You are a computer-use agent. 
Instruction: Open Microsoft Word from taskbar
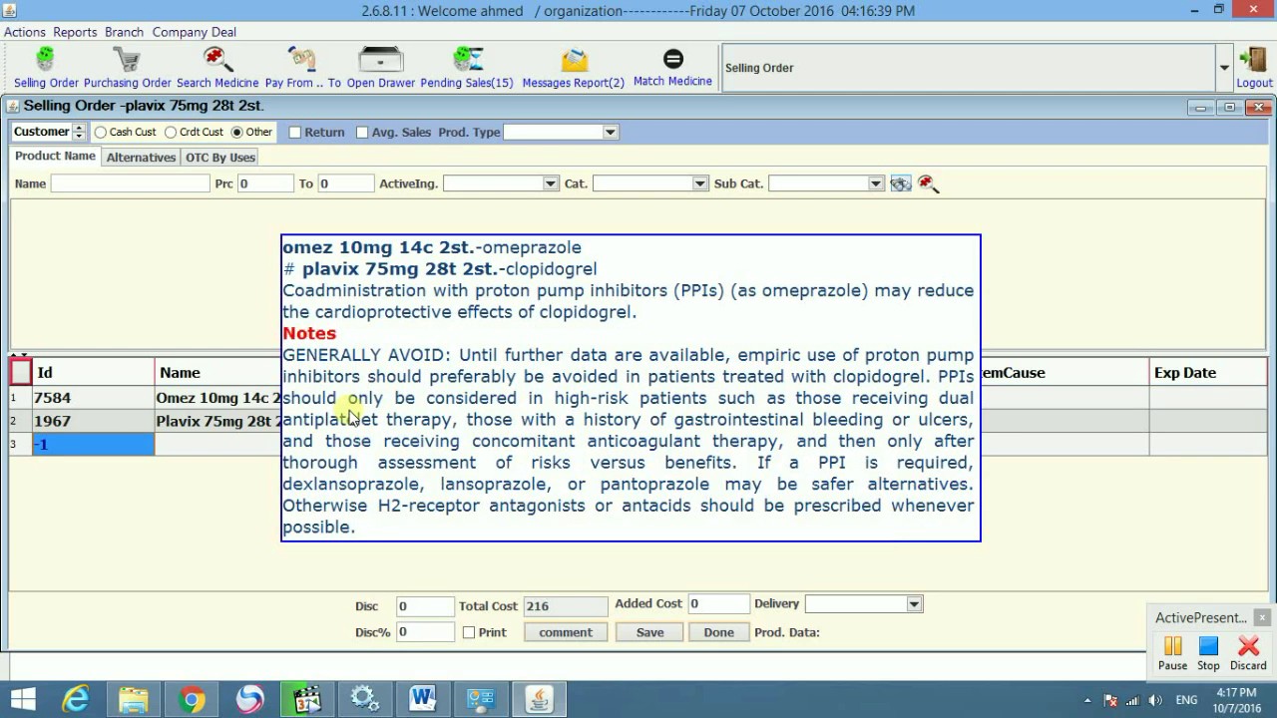click(x=423, y=700)
